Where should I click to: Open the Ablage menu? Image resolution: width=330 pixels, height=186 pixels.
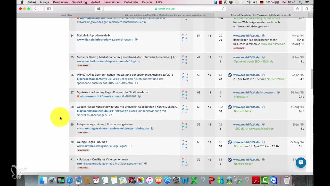(x=44, y=2)
